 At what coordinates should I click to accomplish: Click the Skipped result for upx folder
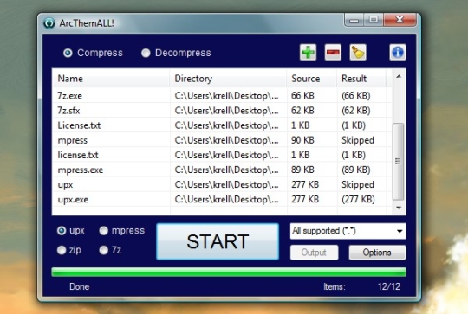click(358, 185)
